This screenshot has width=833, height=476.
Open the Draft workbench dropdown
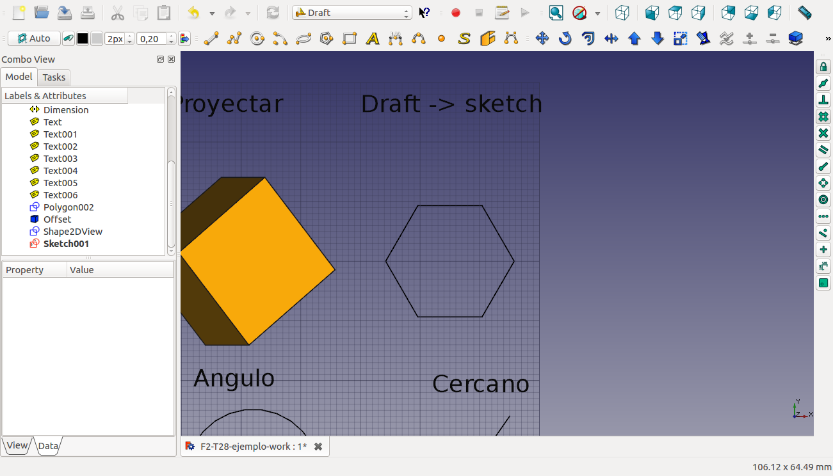[x=352, y=13]
